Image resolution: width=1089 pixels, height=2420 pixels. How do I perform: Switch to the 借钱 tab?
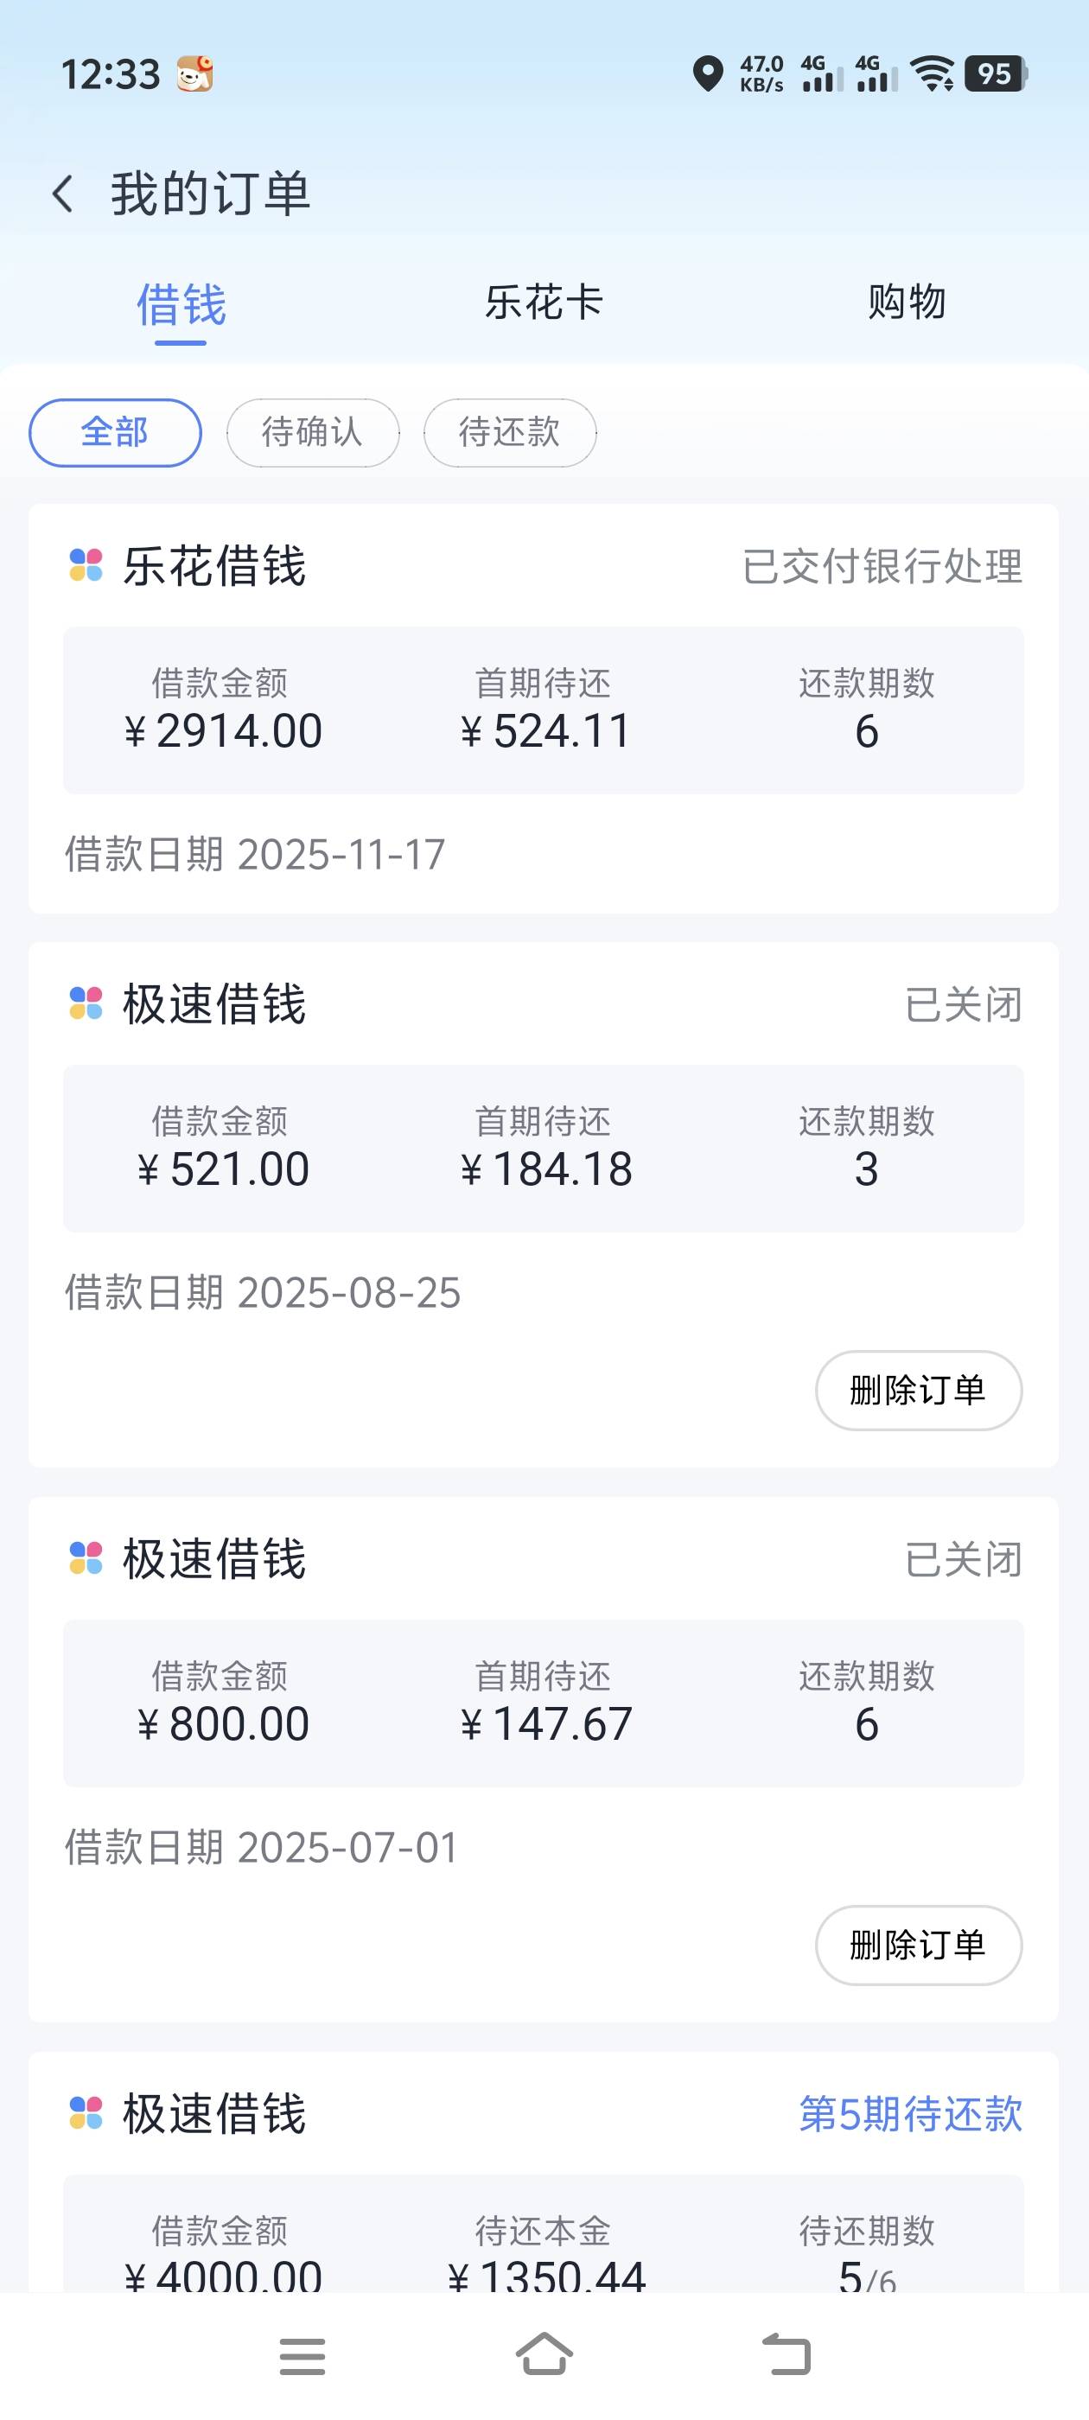[181, 305]
